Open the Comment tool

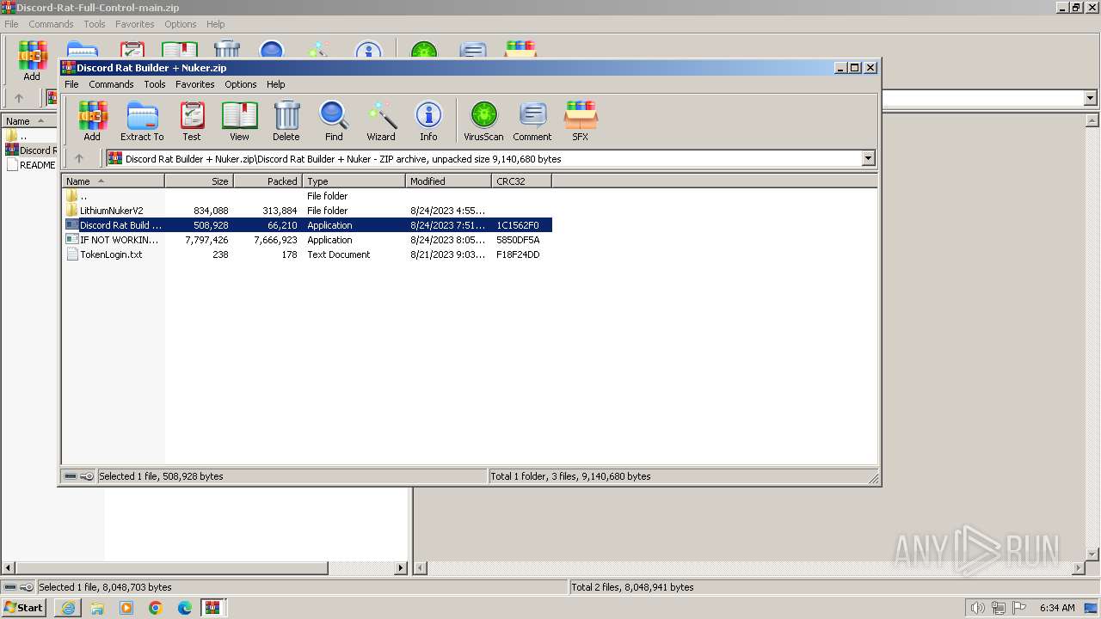pos(532,120)
